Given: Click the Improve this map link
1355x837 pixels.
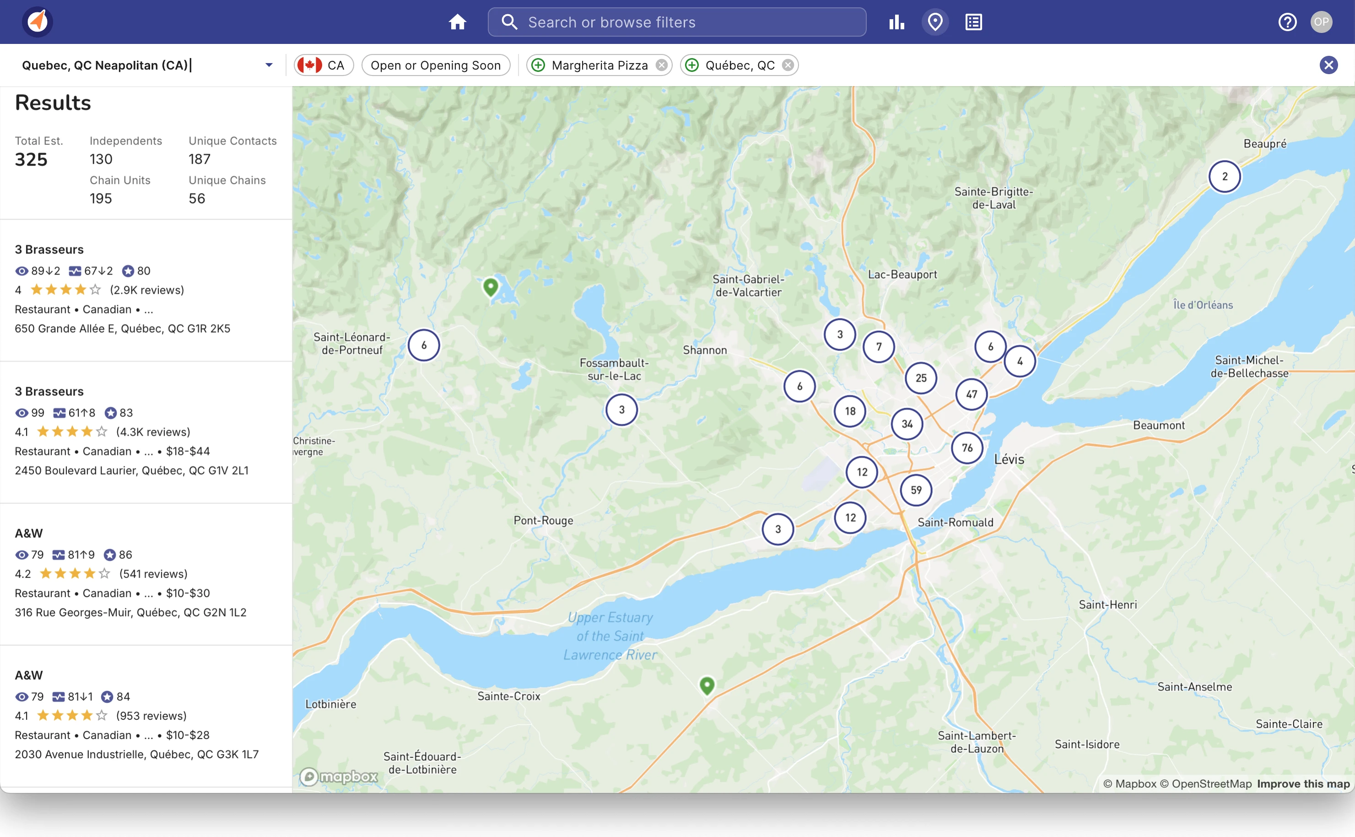Looking at the screenshot, I should 1303,784.
